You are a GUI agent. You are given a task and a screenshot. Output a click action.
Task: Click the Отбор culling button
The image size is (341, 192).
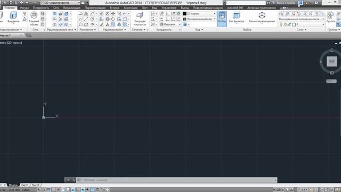click(222, 19)
